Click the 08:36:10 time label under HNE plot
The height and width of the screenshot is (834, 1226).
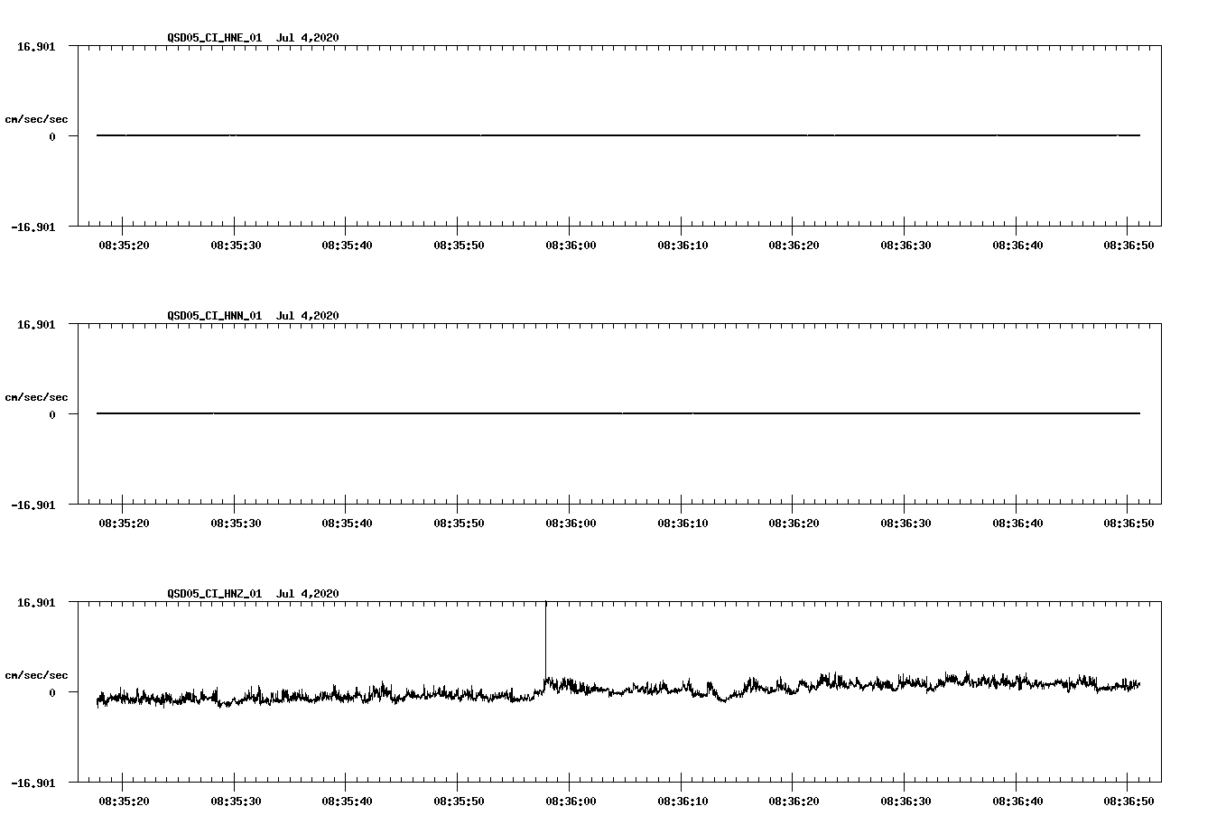[x=683, y=246]
